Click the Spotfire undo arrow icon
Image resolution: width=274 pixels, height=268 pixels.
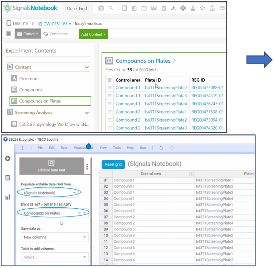[161, 148]
